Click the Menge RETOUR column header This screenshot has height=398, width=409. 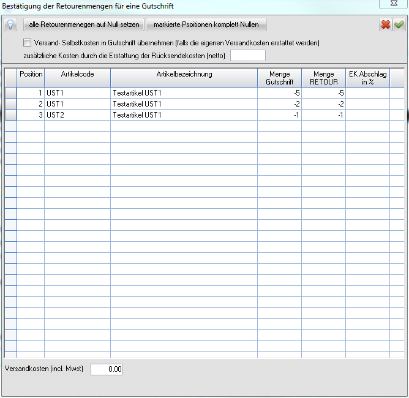(323, 78)
